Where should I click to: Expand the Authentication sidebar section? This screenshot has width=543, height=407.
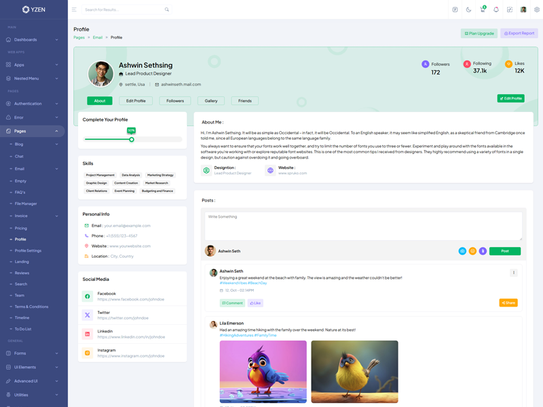coord(33,104)
